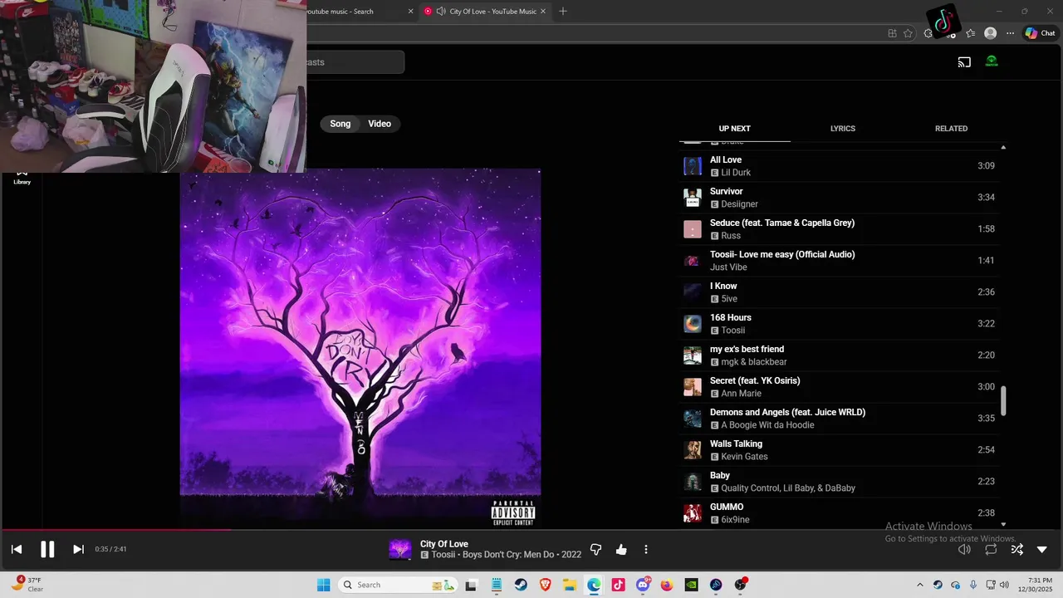The image size is (1063, 598).
Task: Click the volume speaker icon
Action: pos(964,549)
